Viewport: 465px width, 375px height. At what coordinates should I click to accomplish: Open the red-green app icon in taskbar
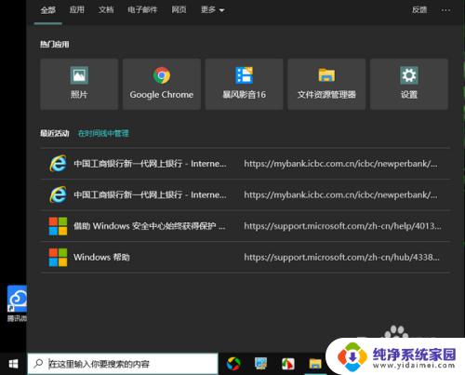tap(288, 364)
